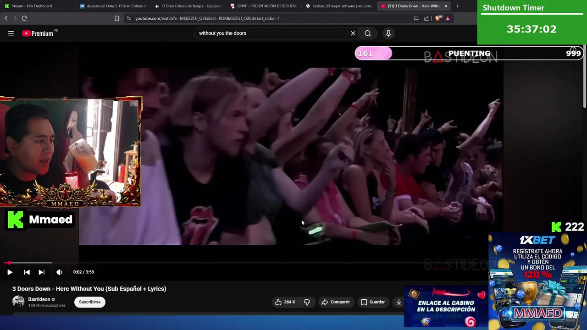Open Bastideon channel avatar
The image size is (587, 330).
[18, 302]
